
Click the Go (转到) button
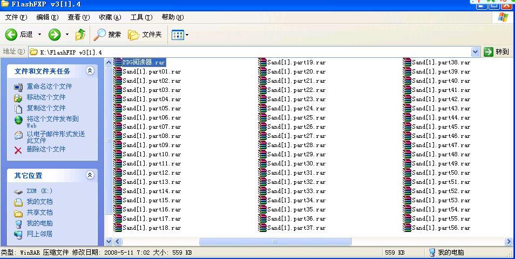pos(496,52)
